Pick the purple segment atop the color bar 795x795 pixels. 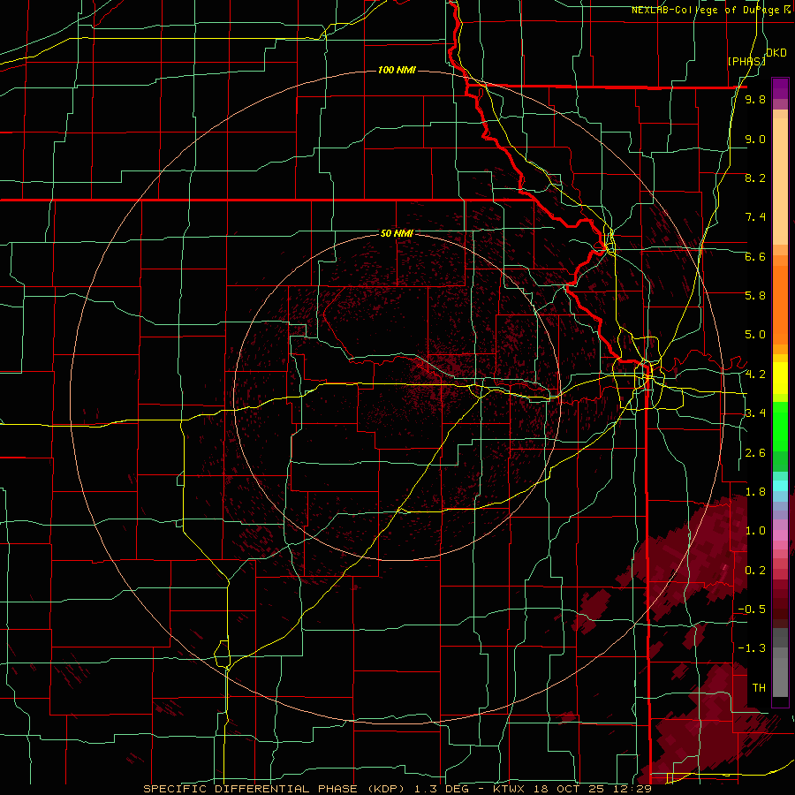(x=780, y=88)
